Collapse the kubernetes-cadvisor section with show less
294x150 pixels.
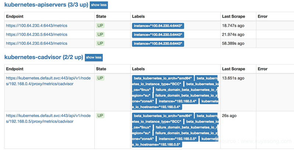94,58
